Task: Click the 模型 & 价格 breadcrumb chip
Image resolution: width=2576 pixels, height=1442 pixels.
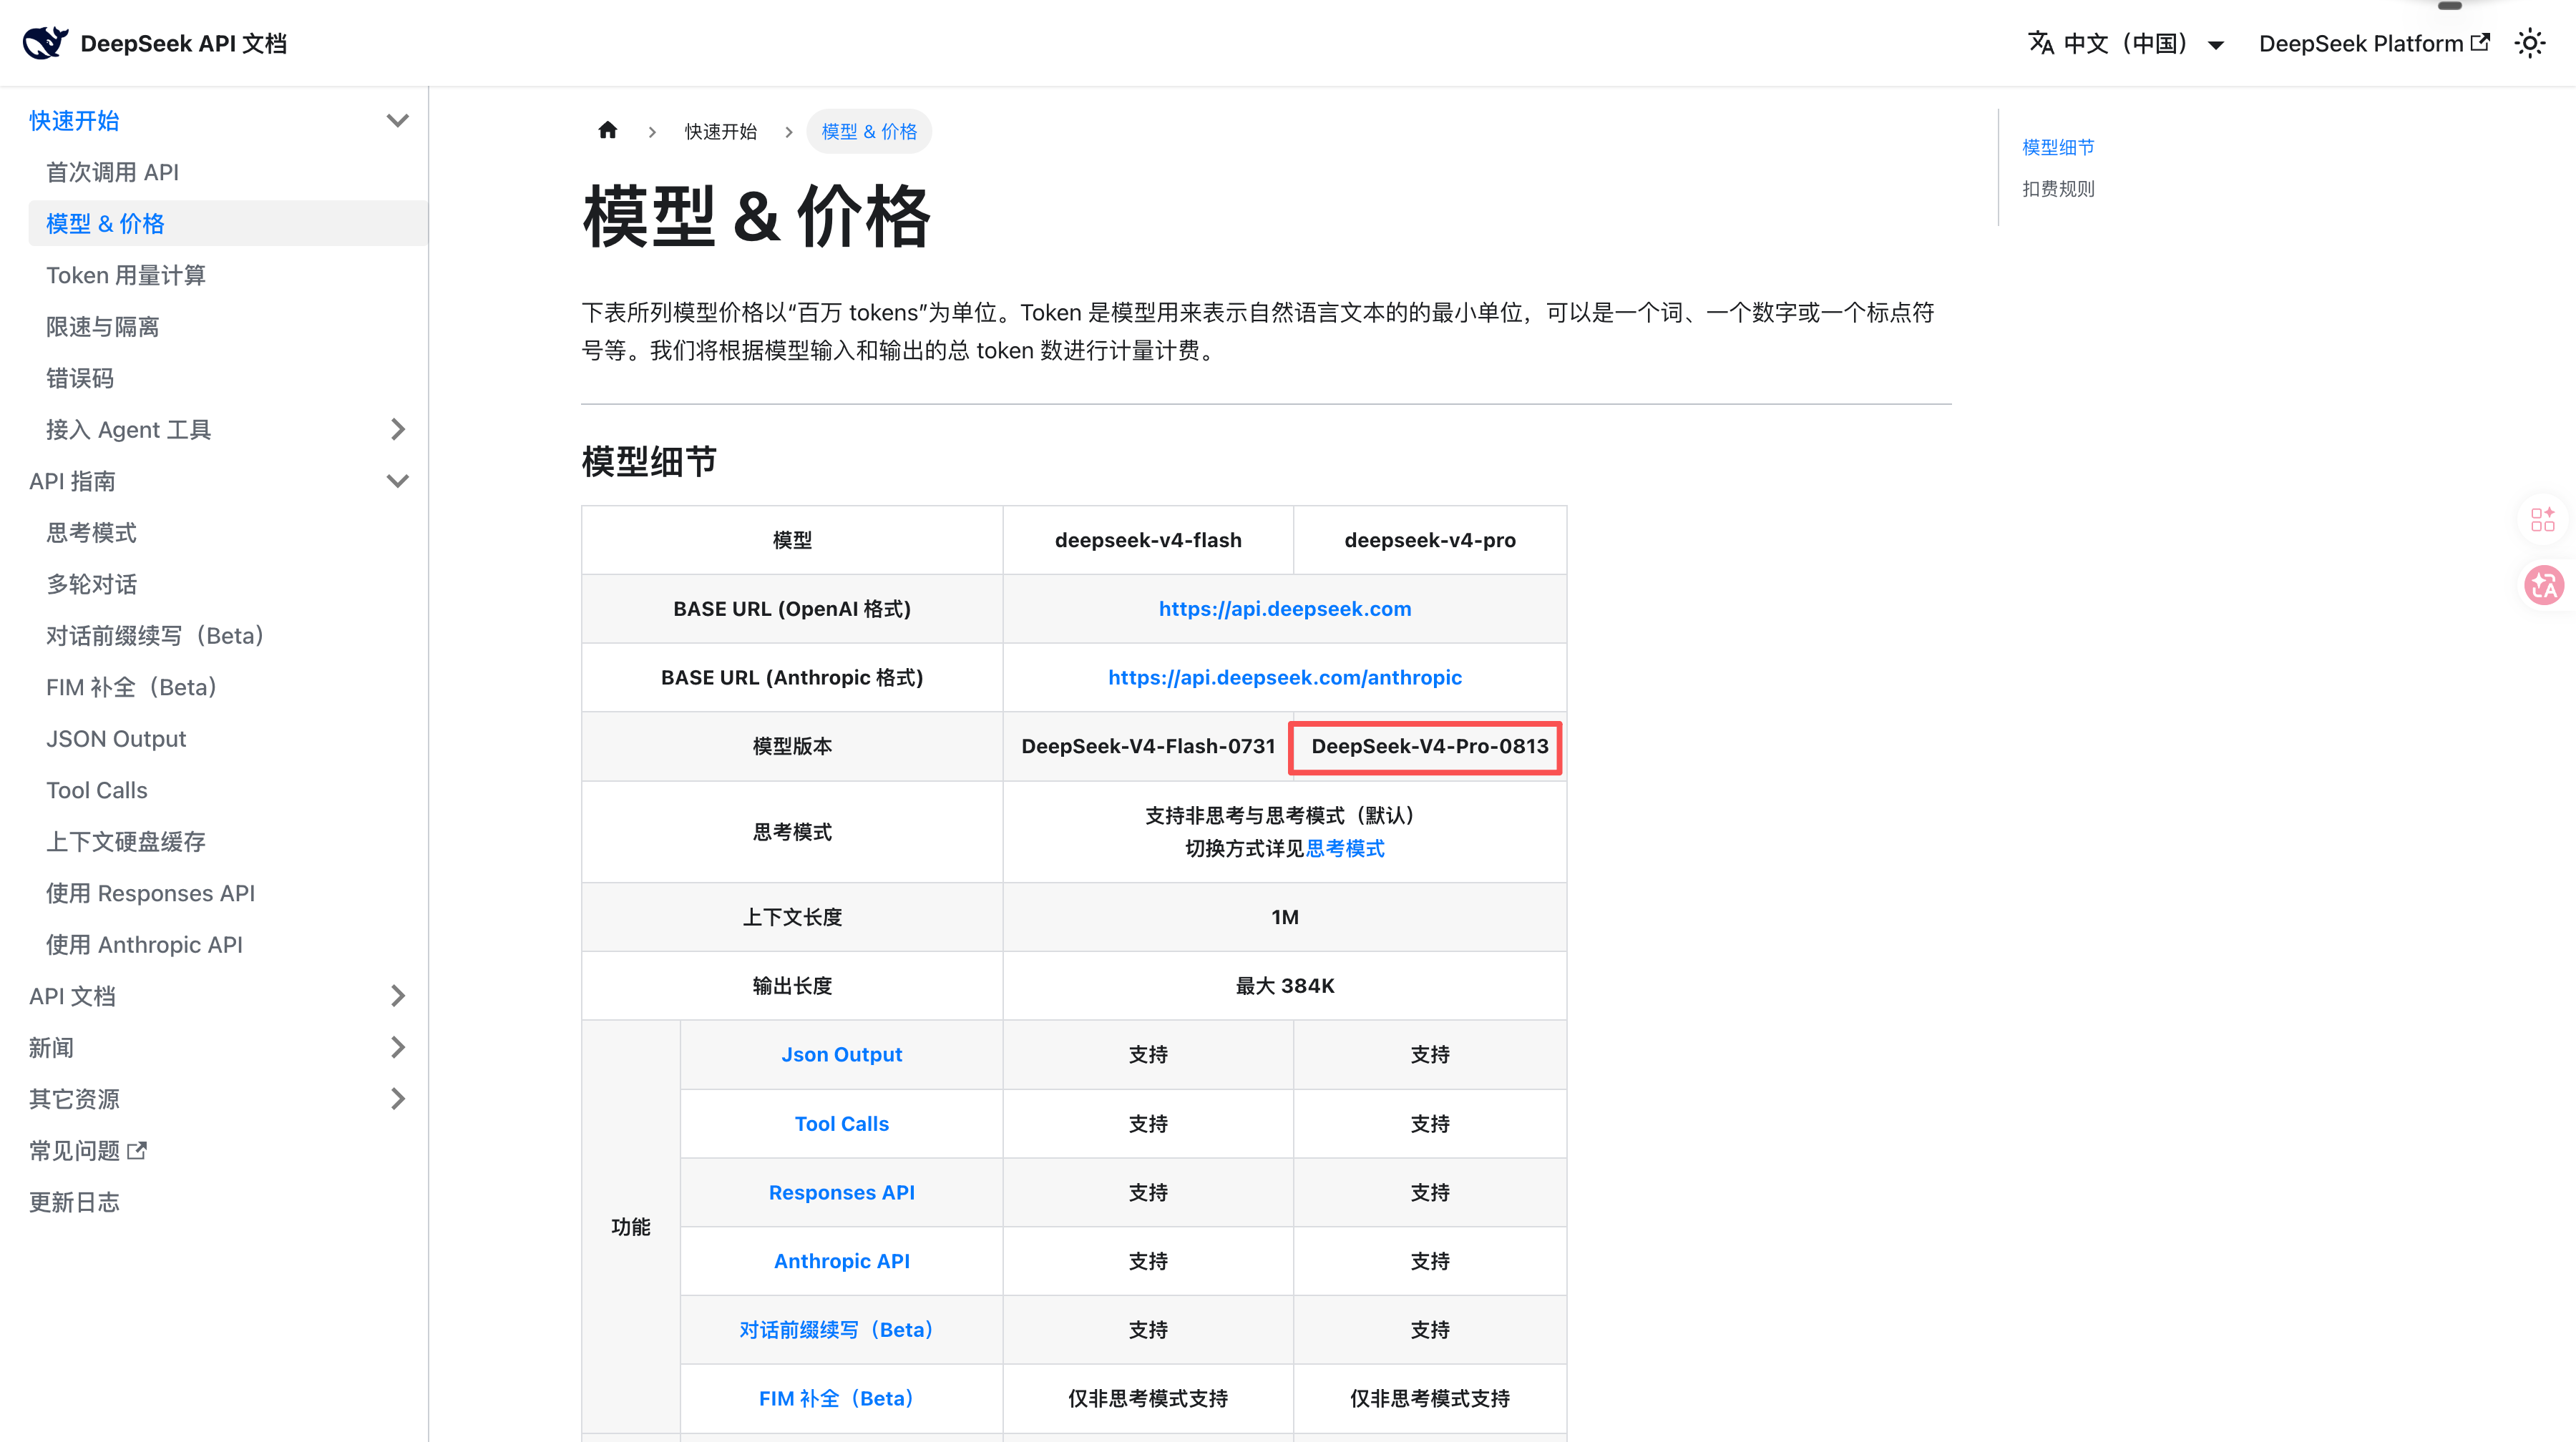Action: (869, 131)
